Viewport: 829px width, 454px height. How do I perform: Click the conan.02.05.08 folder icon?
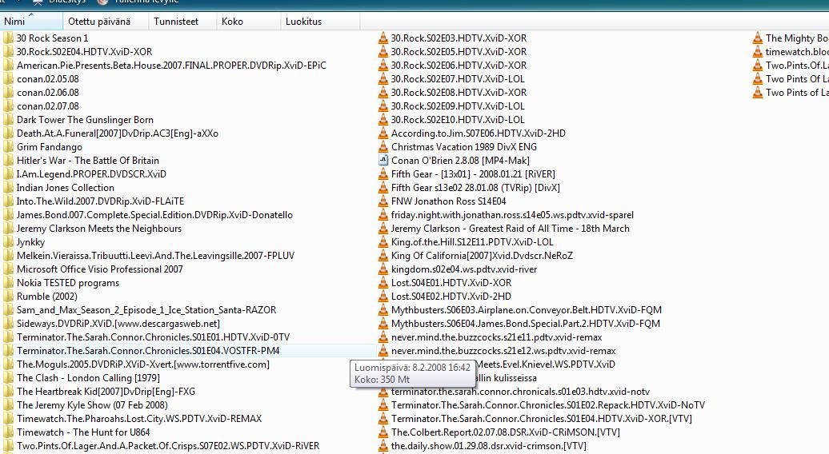8,78
